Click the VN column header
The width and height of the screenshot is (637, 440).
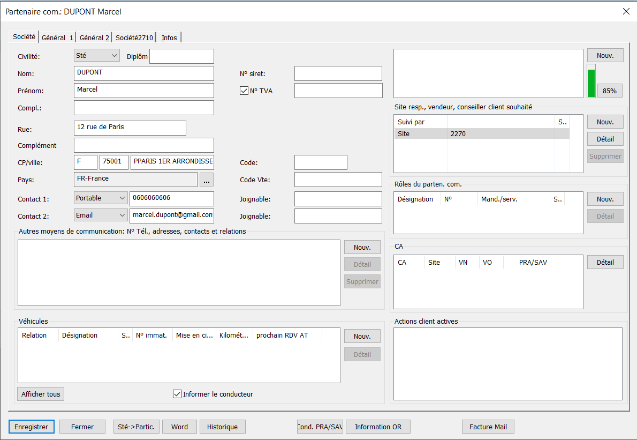[467, 262]
